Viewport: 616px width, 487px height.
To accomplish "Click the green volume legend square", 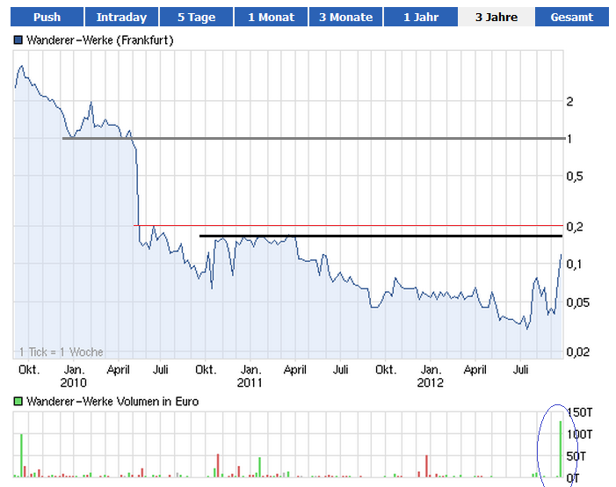I will [18, 402].
